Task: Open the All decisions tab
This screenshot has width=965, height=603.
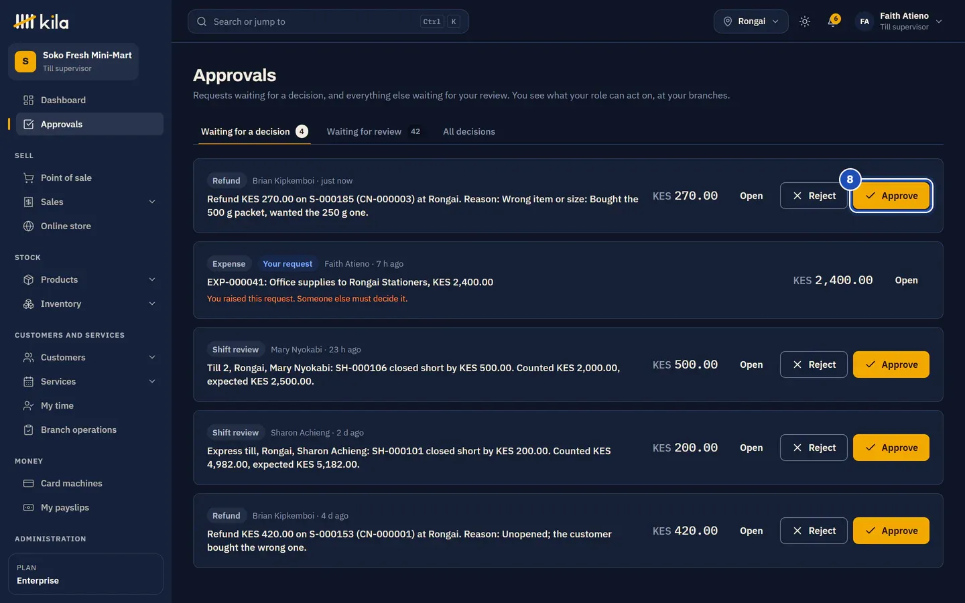Action: [469, 131]
